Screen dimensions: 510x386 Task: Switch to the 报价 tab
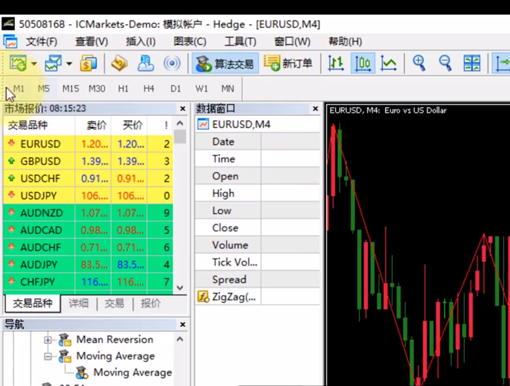pos(151,303)
